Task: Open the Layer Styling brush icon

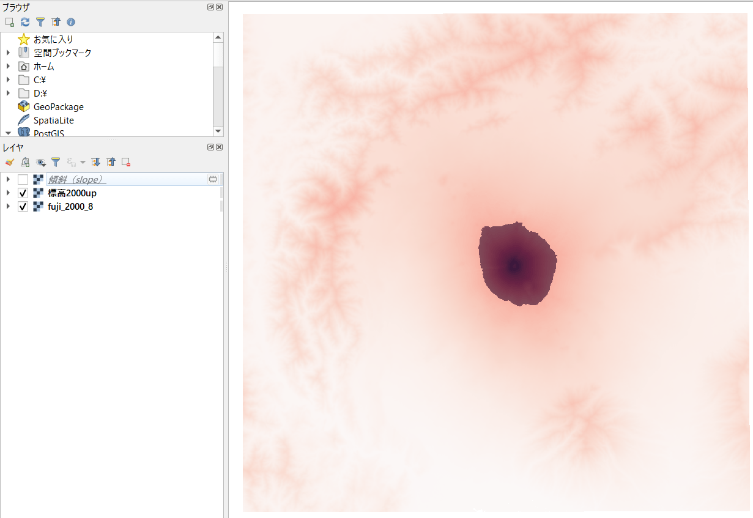Action: 9,162
